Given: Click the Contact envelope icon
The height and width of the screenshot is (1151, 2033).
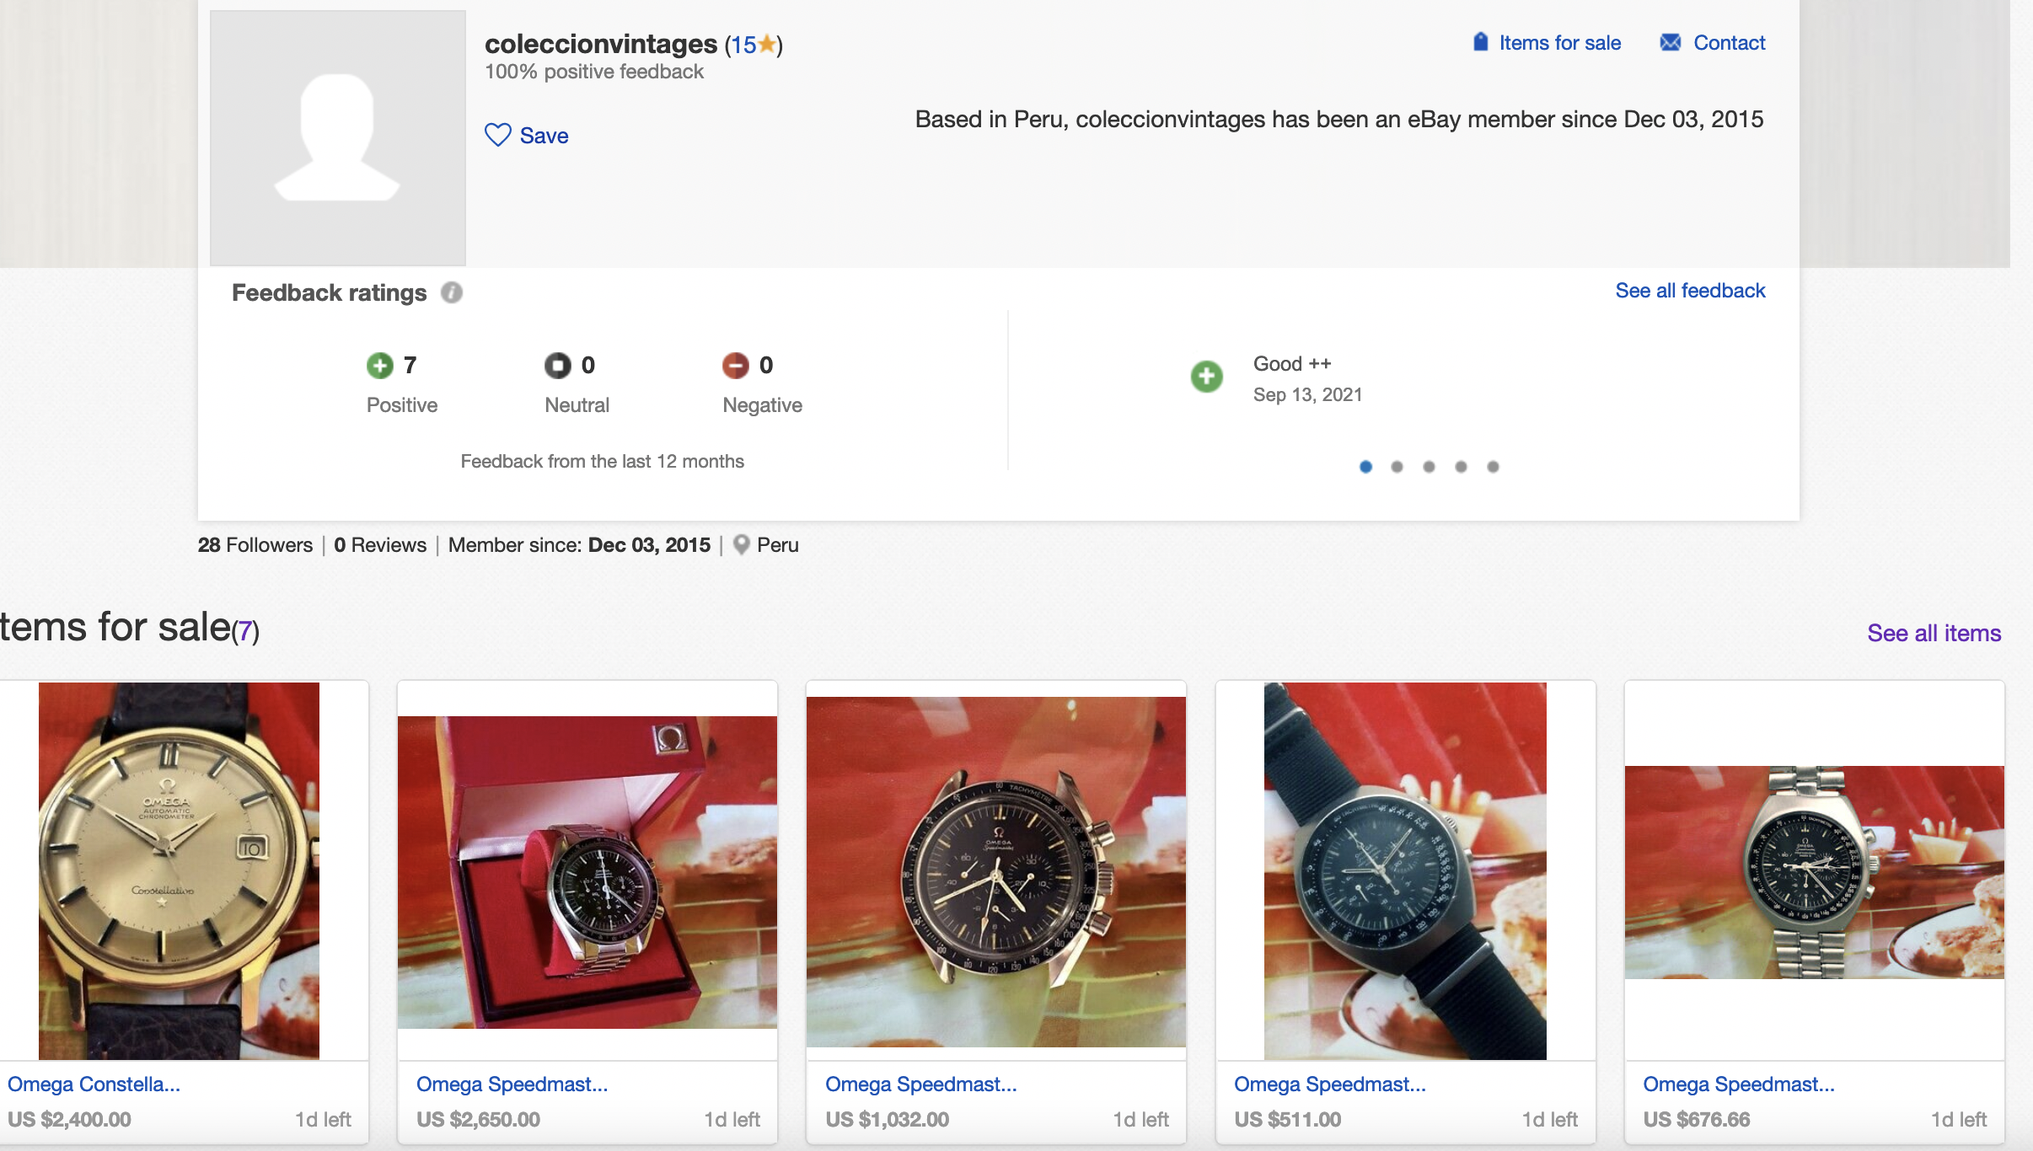Looking at the screenshot, I should click(x=1670, y=42).
